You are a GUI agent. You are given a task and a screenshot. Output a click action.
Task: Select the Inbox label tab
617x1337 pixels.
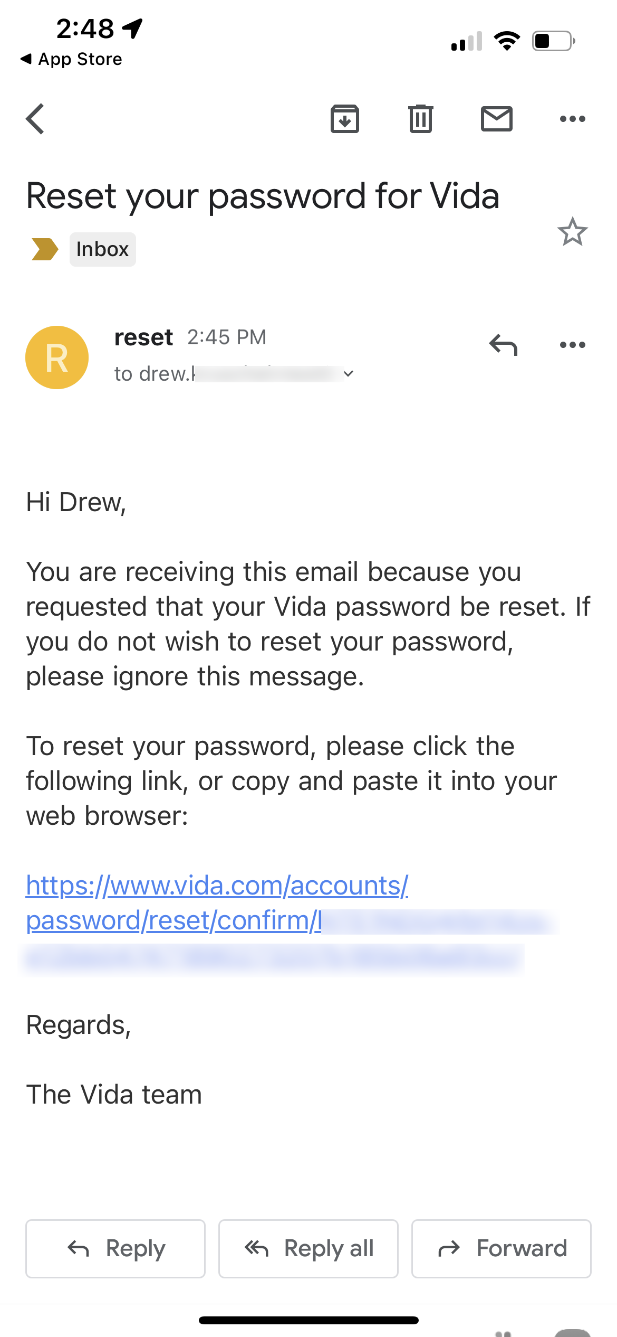(x=102, y=249)
